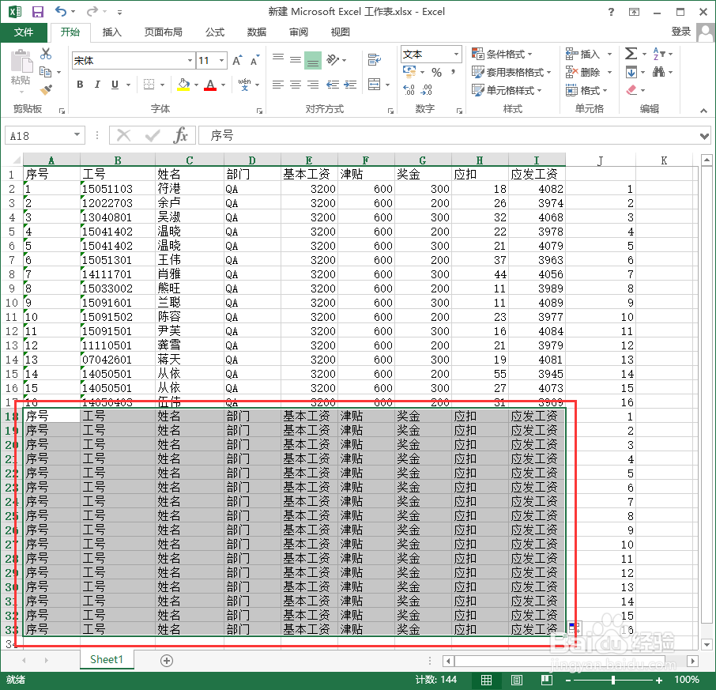Click the text orientation icon
Viewport: 716px width, 690px height.
pos(334,59)
